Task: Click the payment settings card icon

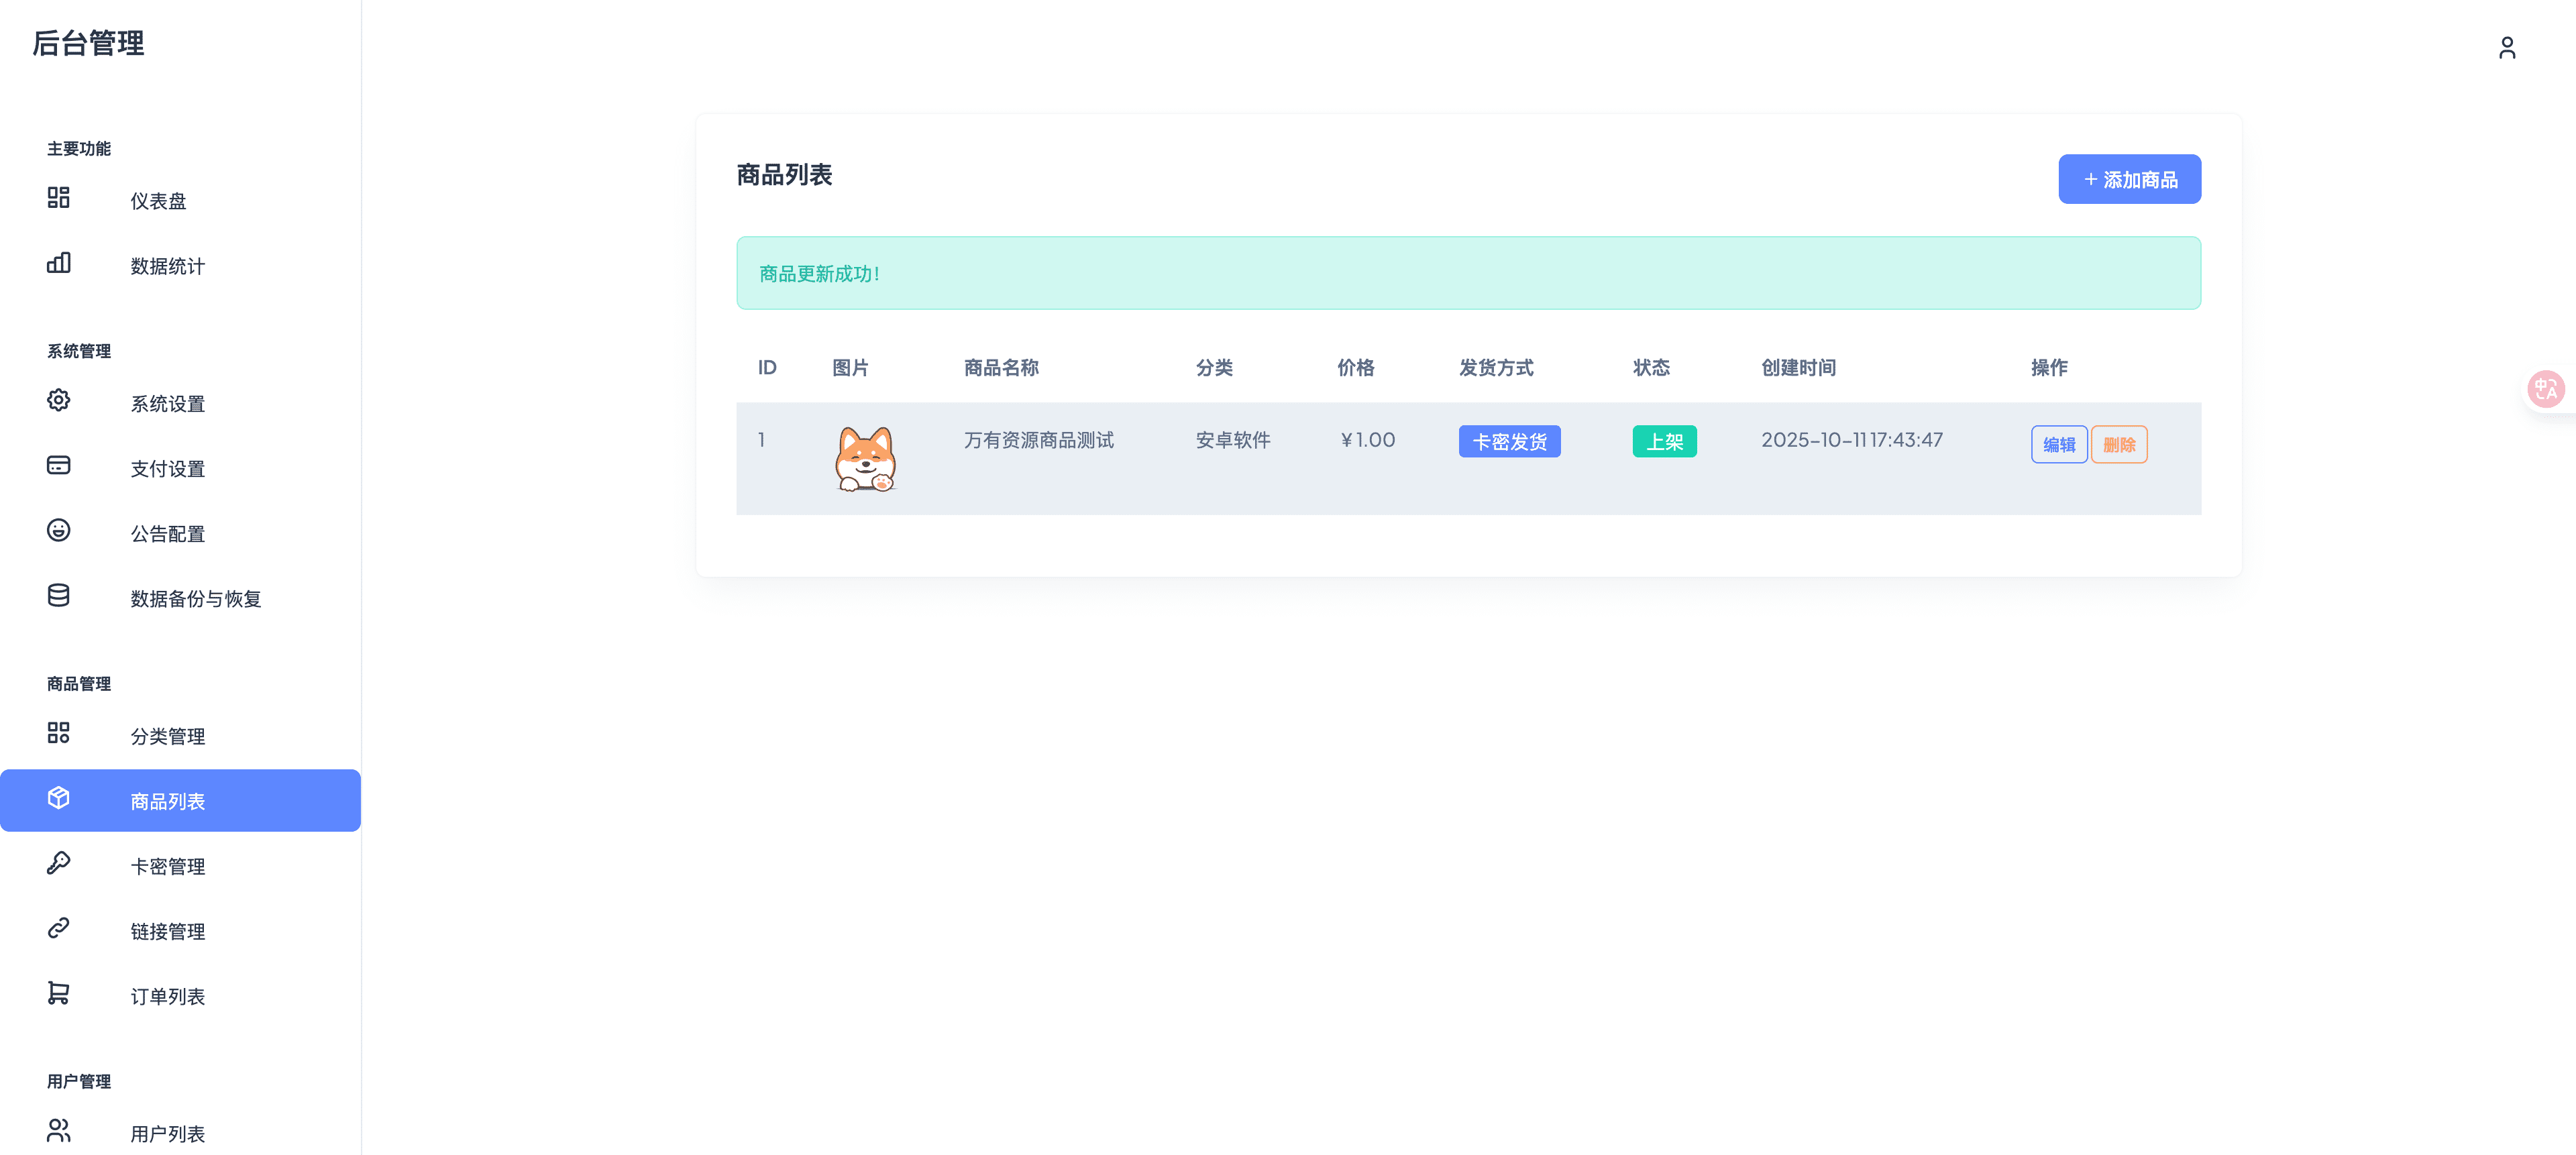Action: coord(58,465)
